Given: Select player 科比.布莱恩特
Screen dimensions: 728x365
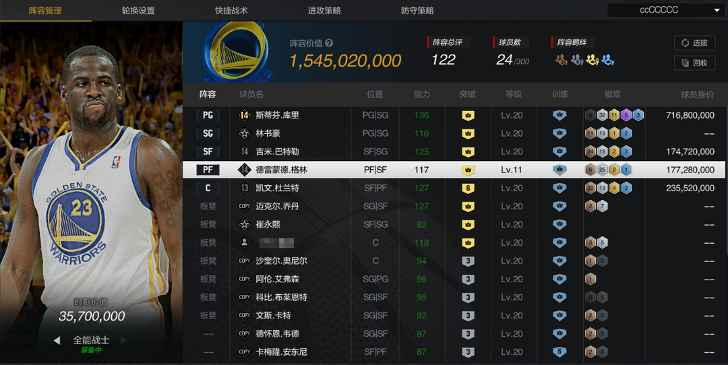Looking at the screenshot, I should point(281,297).
